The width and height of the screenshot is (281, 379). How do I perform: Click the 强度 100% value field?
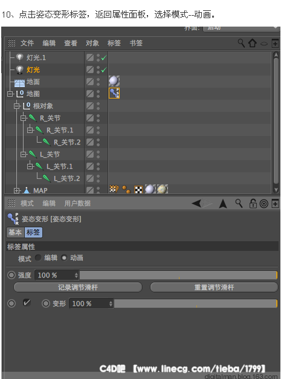tap(57, 275)
